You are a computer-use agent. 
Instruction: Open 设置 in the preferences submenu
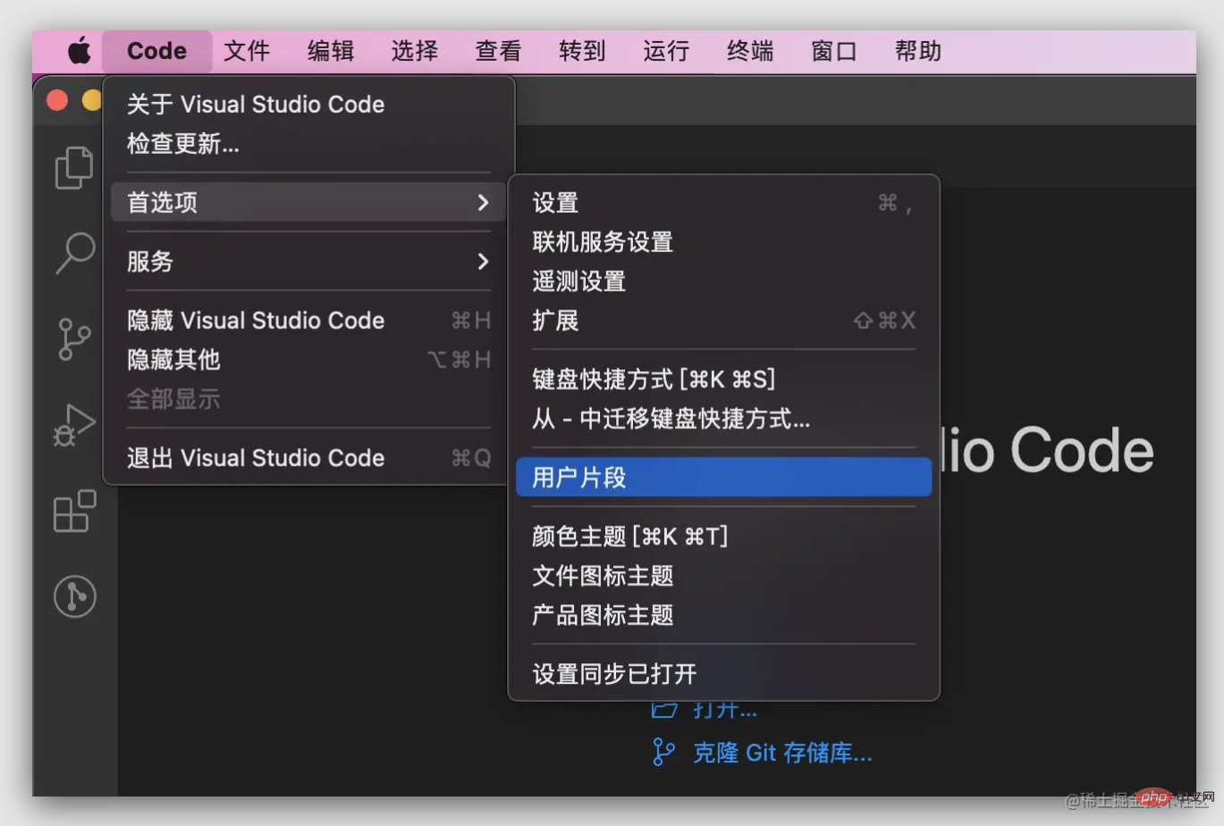pyautogui.click(x=556, y=203)
